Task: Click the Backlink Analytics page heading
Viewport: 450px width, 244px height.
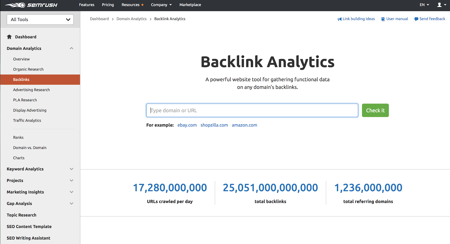Action: pos(267,62)
